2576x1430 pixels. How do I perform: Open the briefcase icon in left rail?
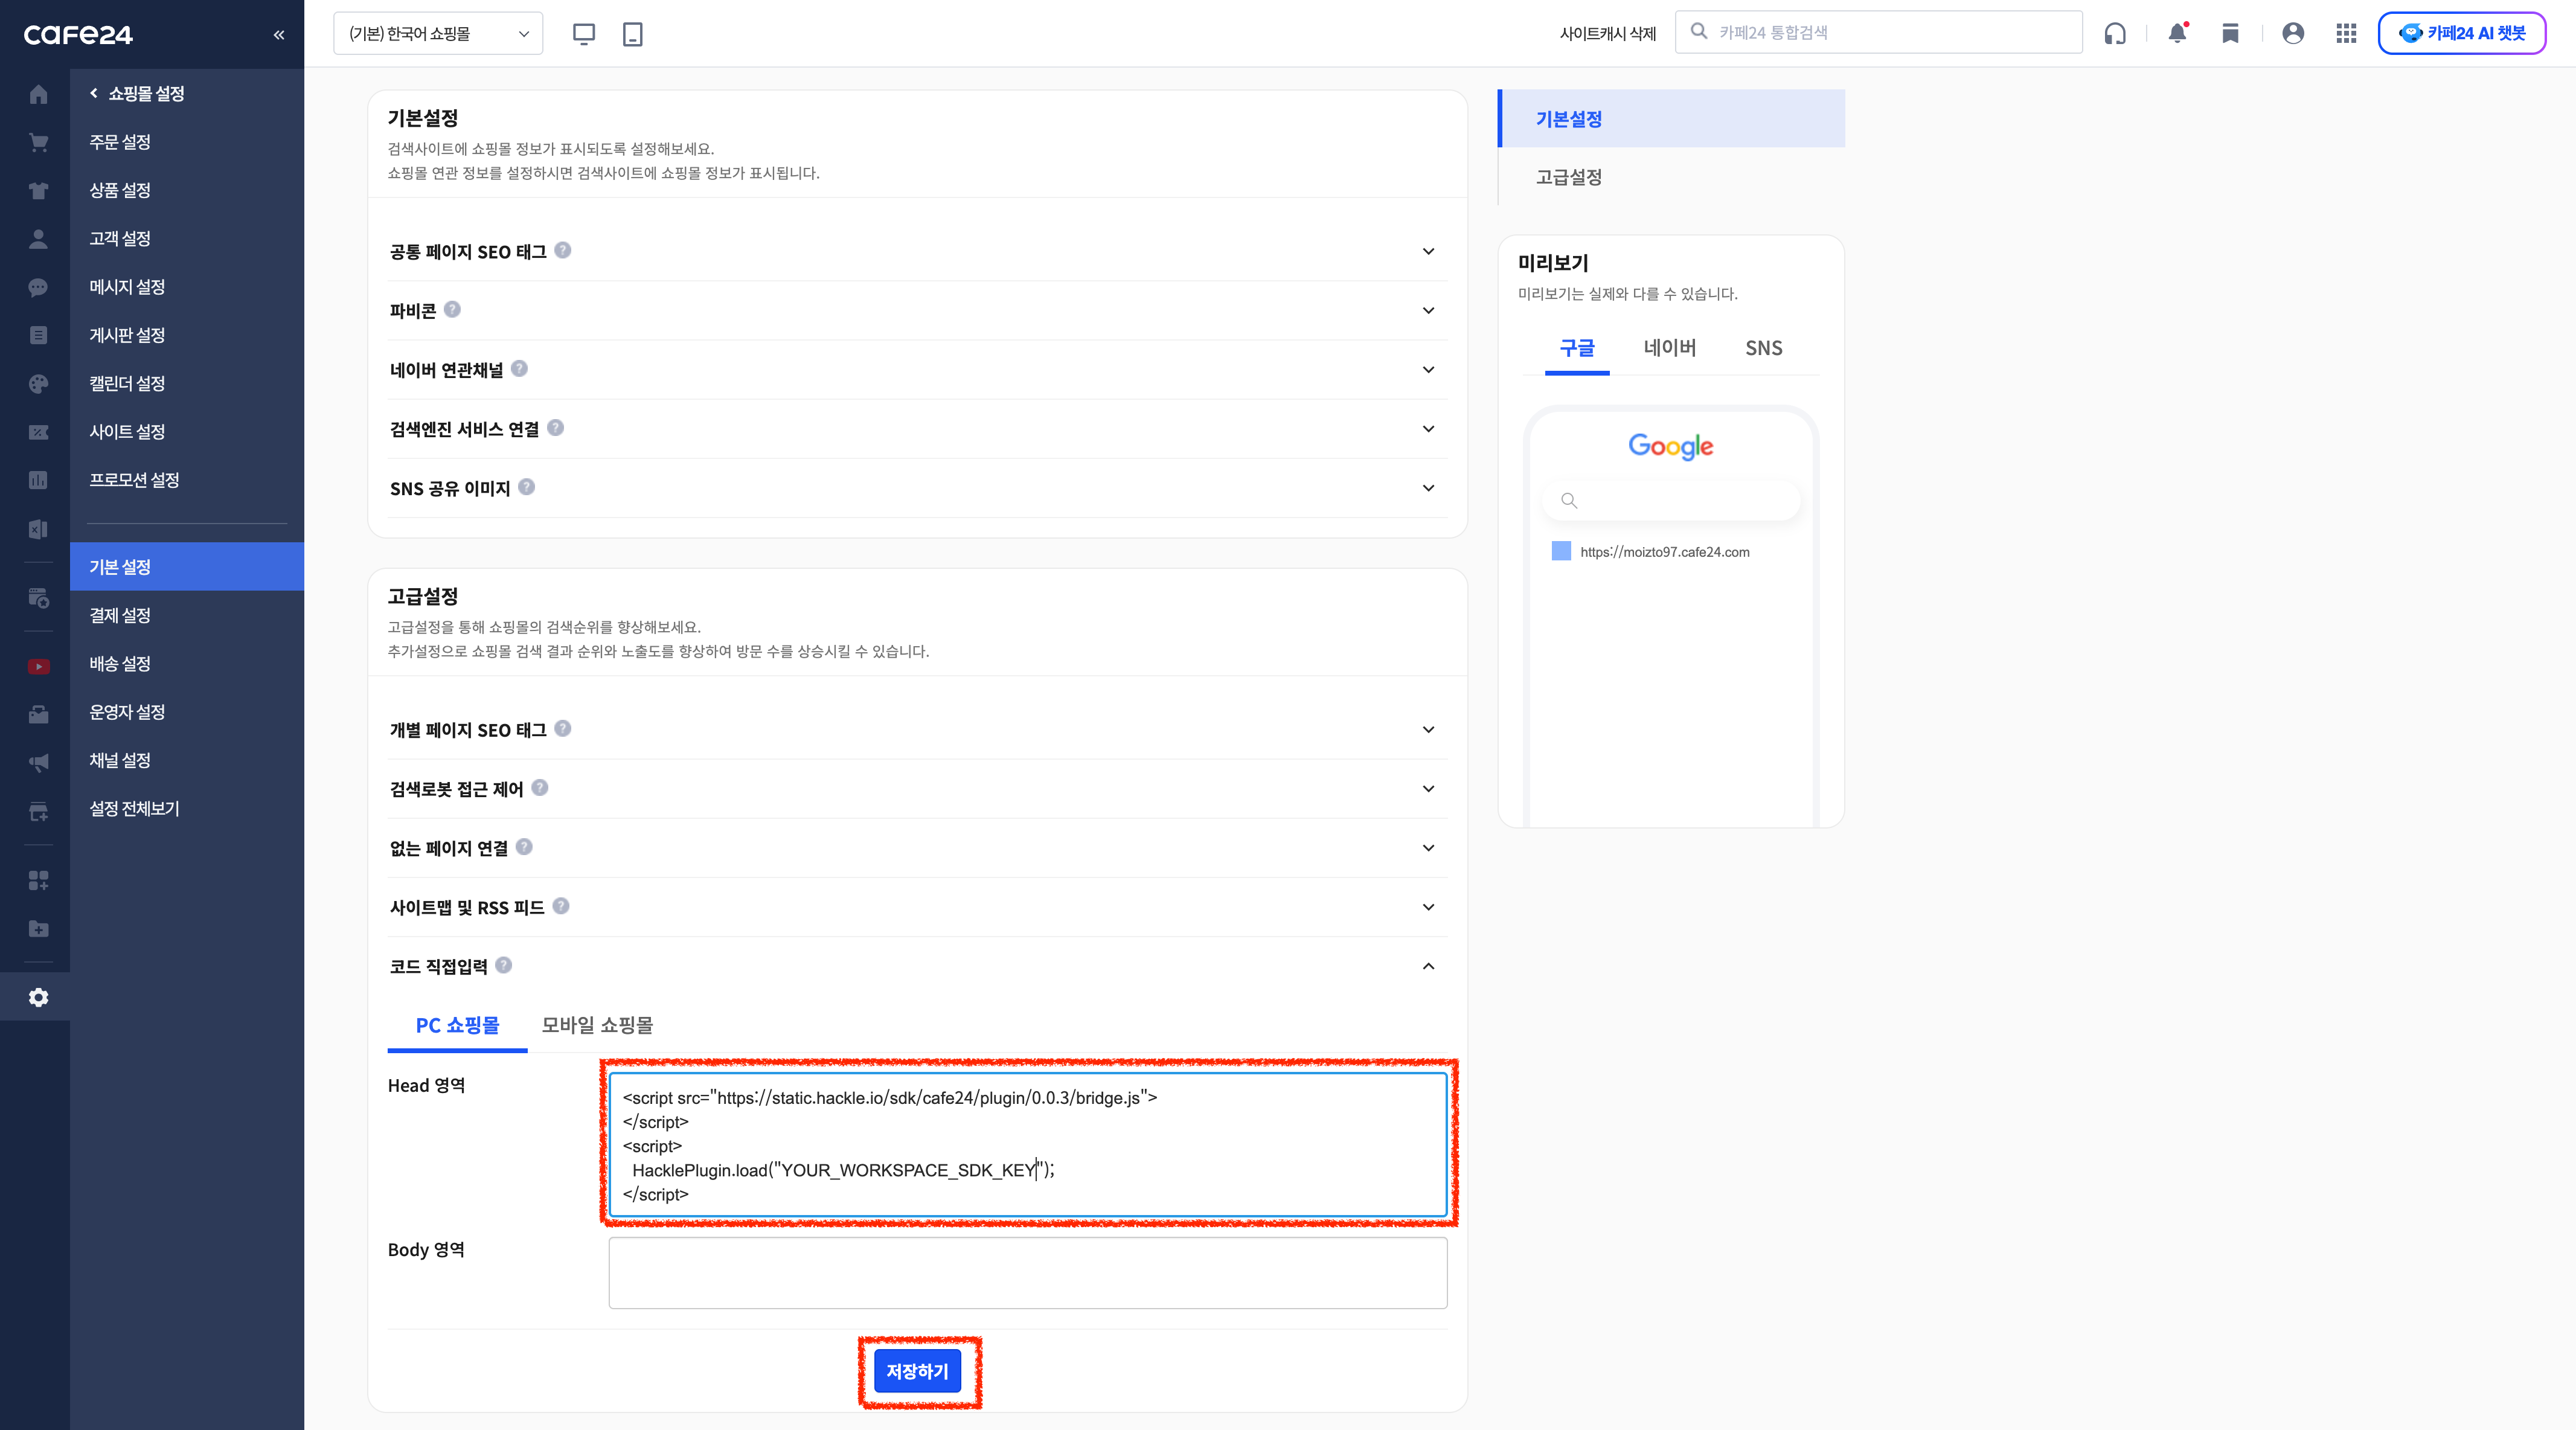click(x=38, y=715)
